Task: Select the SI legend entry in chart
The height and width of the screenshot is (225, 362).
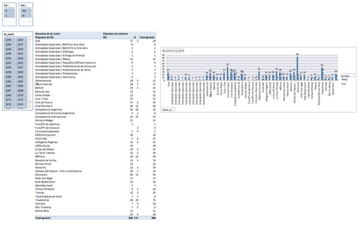Action: (344, 84)
